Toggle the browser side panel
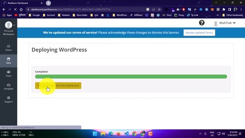This screenshot has height=138, width=245. [229, 9]
